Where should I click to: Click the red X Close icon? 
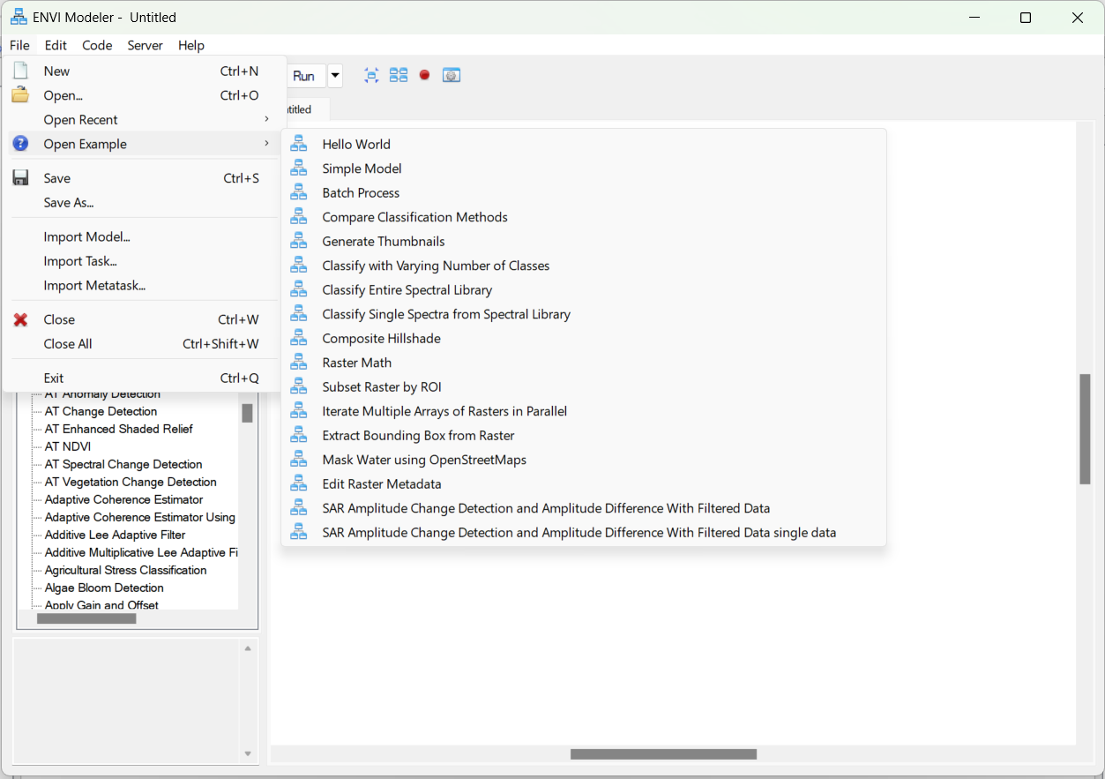coord(20,319)
